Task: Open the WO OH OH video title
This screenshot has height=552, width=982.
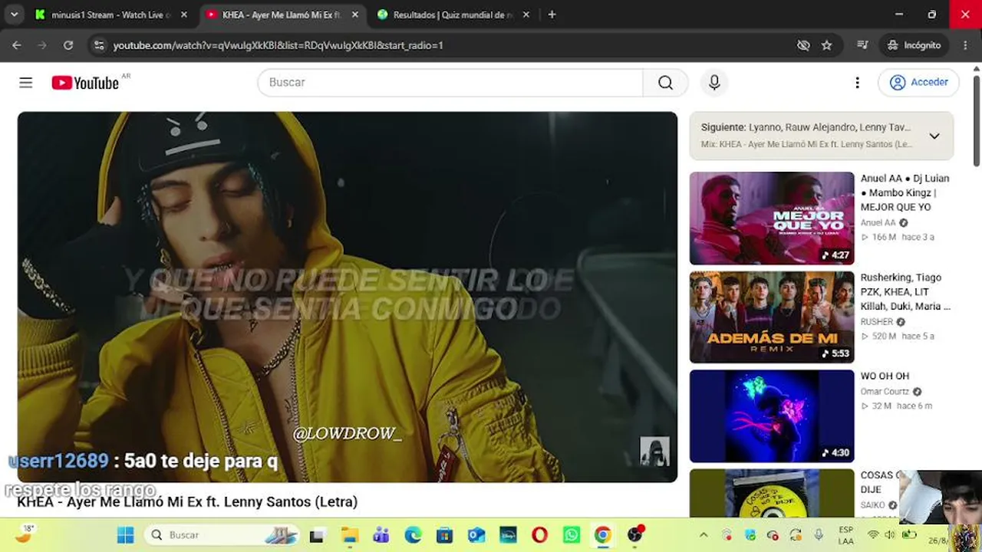Action: point(885,376)
